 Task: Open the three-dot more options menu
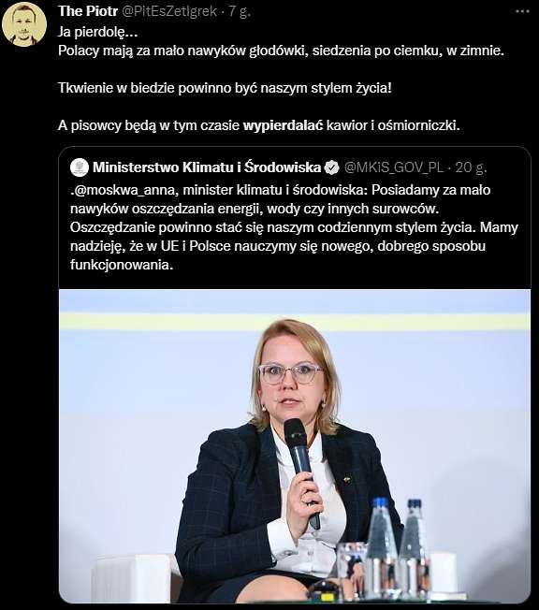[x=522, y=11]
